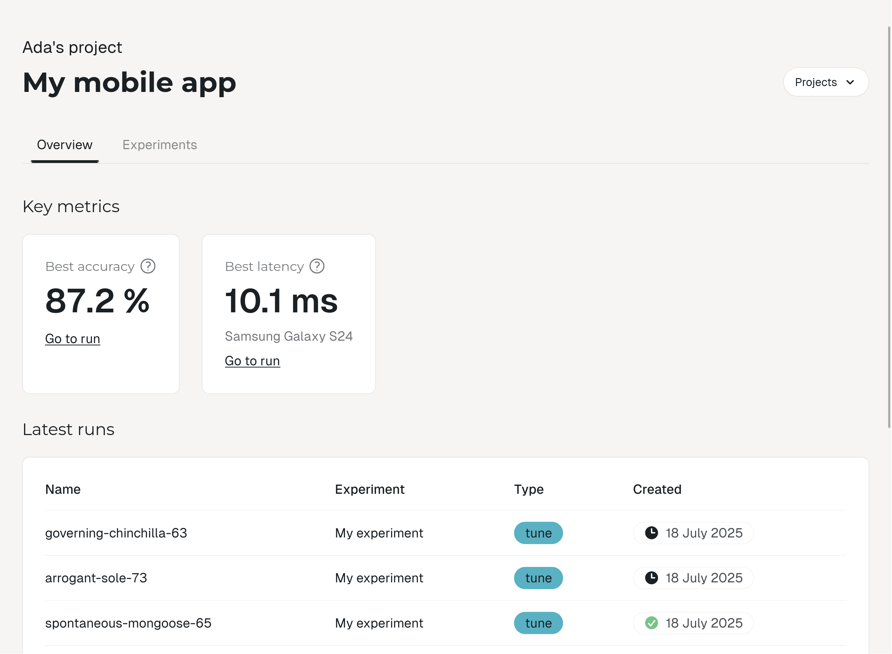Click My experiment in spontaneous-mongoose-65 row

pyautogui.click(x=379, y=624)
